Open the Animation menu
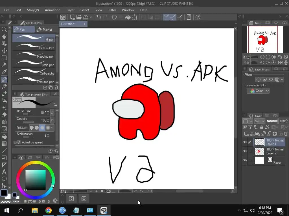This screenshot has height=216, width=289. click(52, 10)
